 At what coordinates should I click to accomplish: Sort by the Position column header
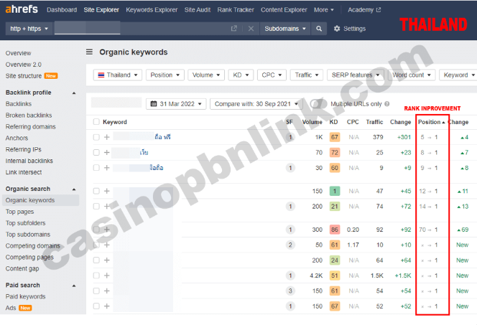coord(431,122)
